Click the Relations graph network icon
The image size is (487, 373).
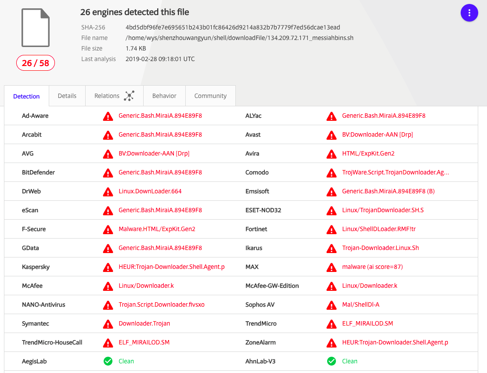[129, 96]
